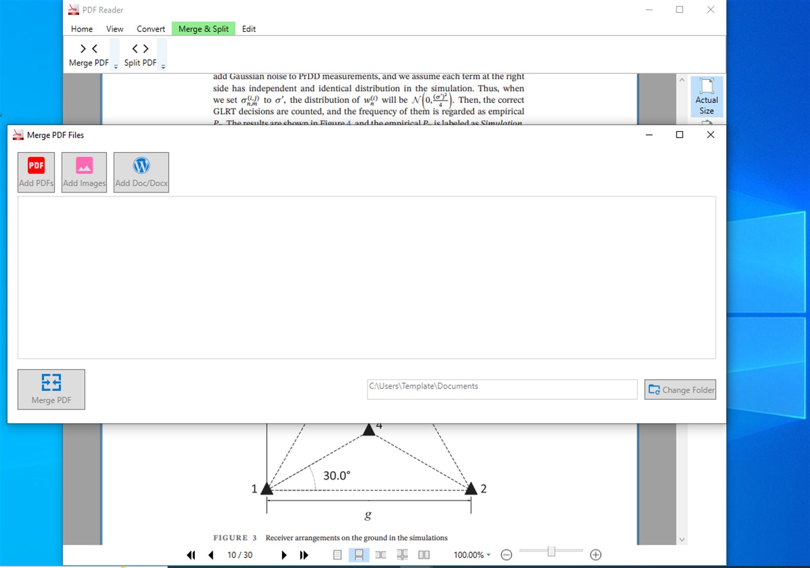Go to last page
Image resolution: width=810 pixels, height=568 pixels.
tap(304, 555)
